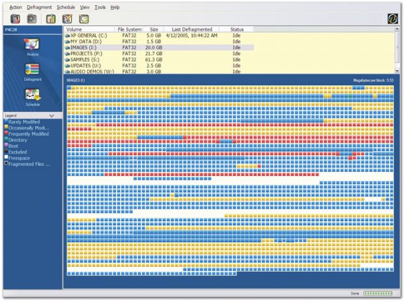Click the drive icon for SAMPLES (S:)

pos(67,60)
